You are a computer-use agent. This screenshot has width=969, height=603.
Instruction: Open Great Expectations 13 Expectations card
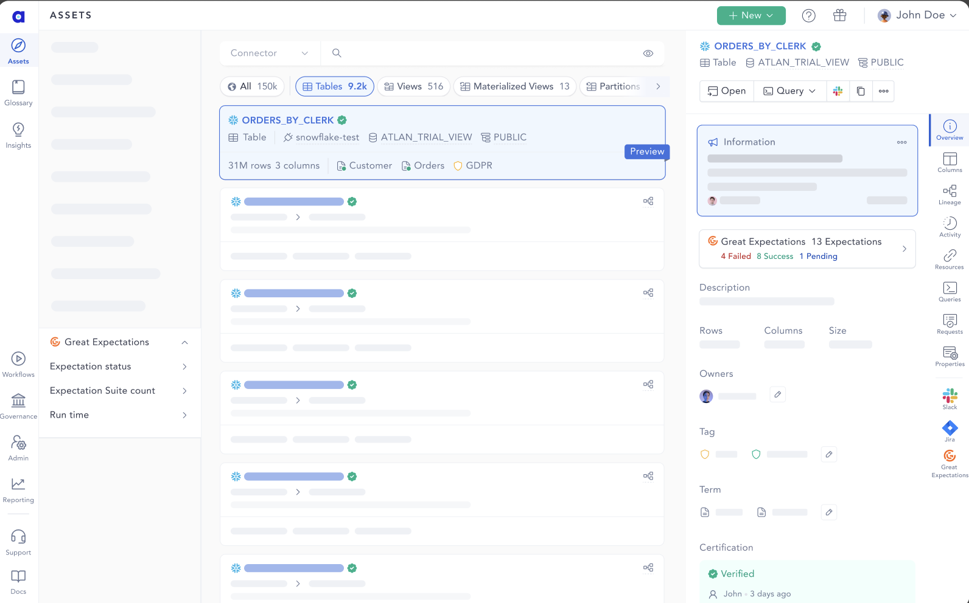click(807, 249)
